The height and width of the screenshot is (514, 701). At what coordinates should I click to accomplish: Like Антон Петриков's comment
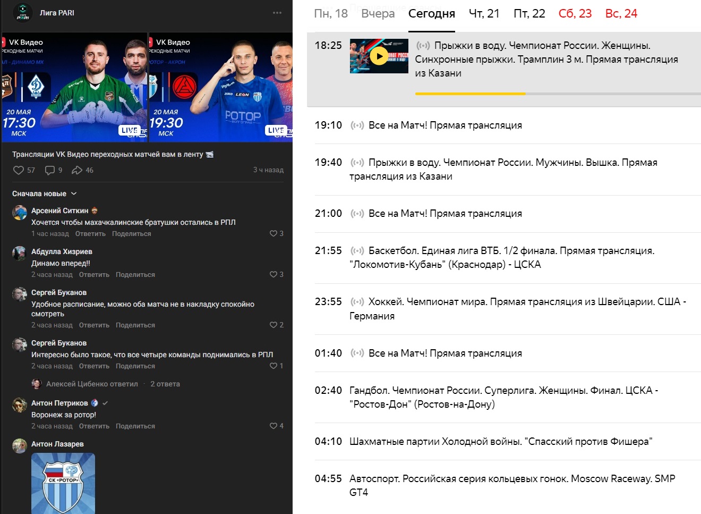click(273, 426)
